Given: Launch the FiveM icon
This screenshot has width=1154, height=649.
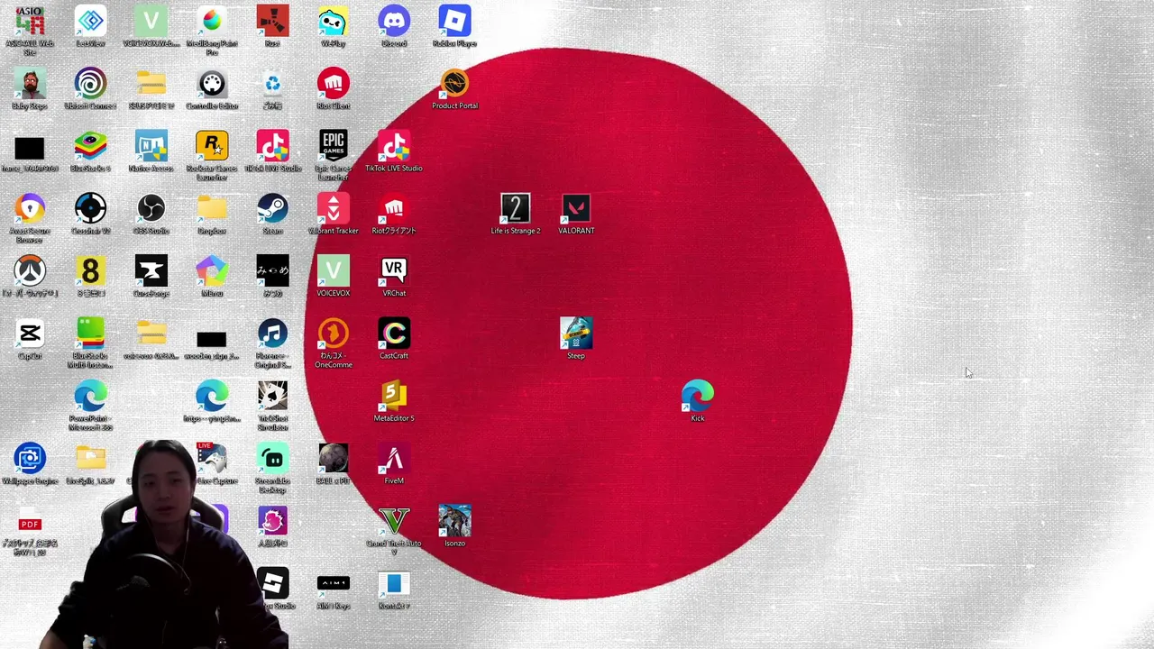Looking at the screenshot, I should pyautogui.click(x=394, y=459).
